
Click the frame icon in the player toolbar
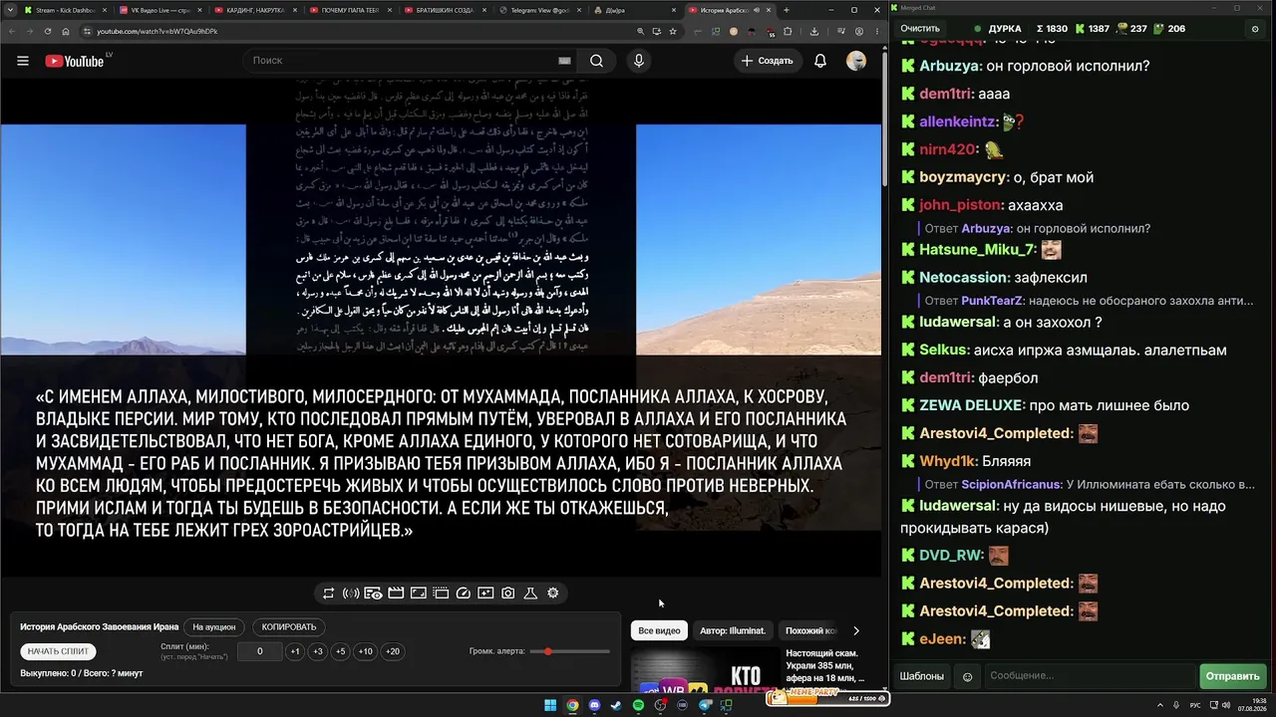(x=419, y=594)
